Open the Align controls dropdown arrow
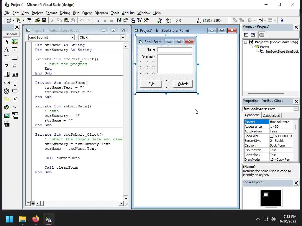Image resolution: width=302 pixels, height=226 pixels. coord(255,20)
